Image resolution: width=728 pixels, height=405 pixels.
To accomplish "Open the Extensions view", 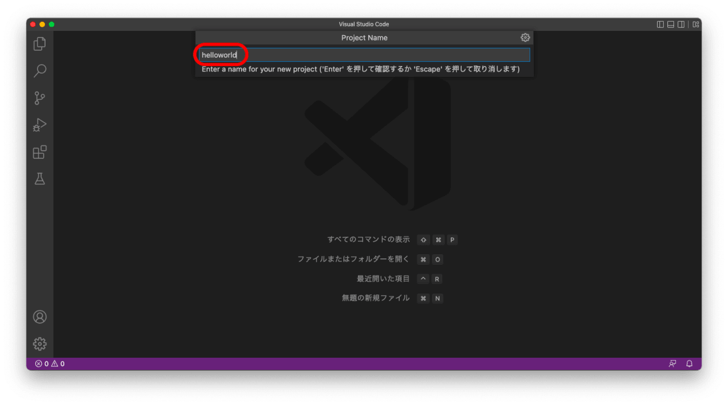I will click(39, 152).
